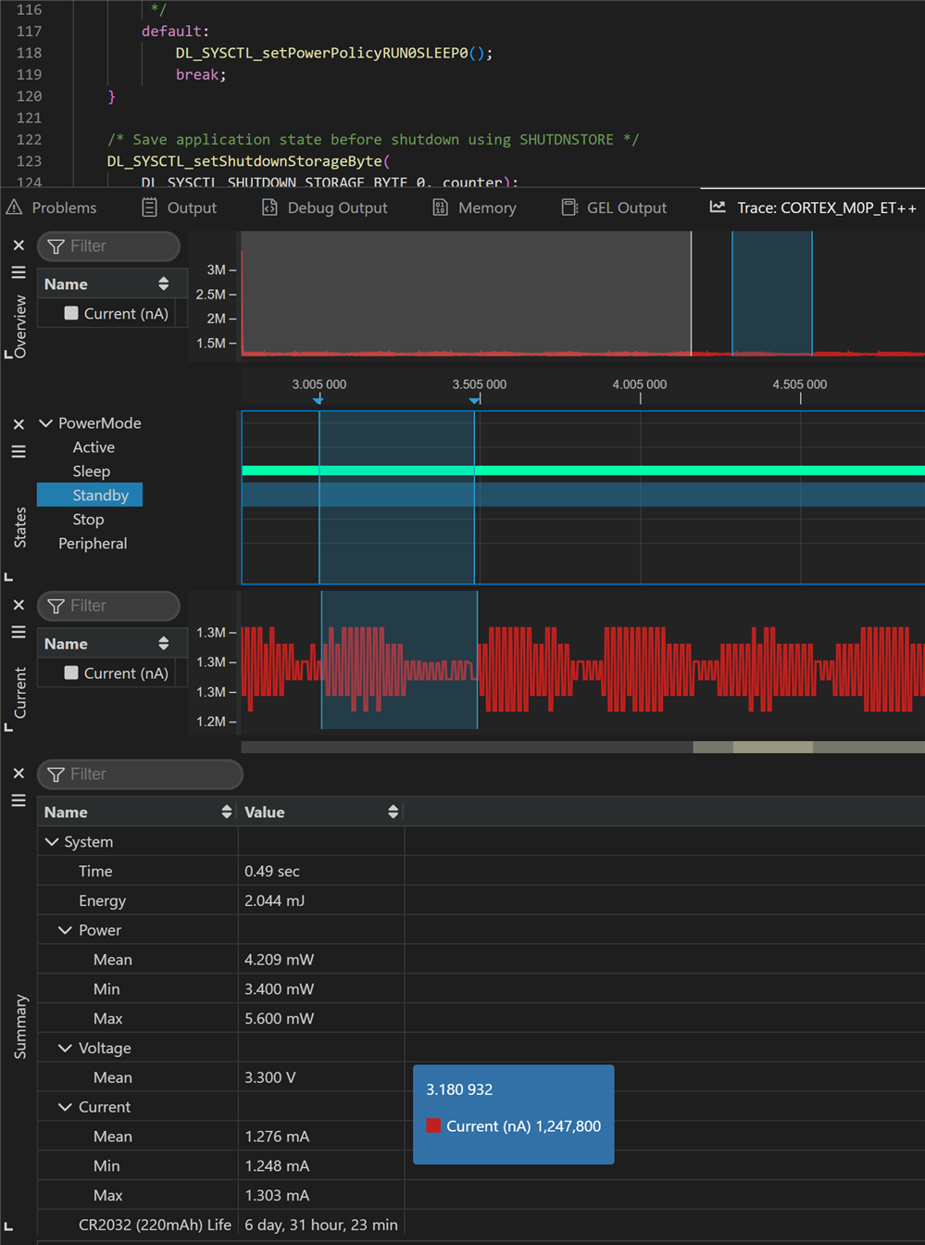Image resolution: width=925 pixels, height=1245 pixels.
Task: Click the Time value 0.49 sec
Action: coord(272,871)
